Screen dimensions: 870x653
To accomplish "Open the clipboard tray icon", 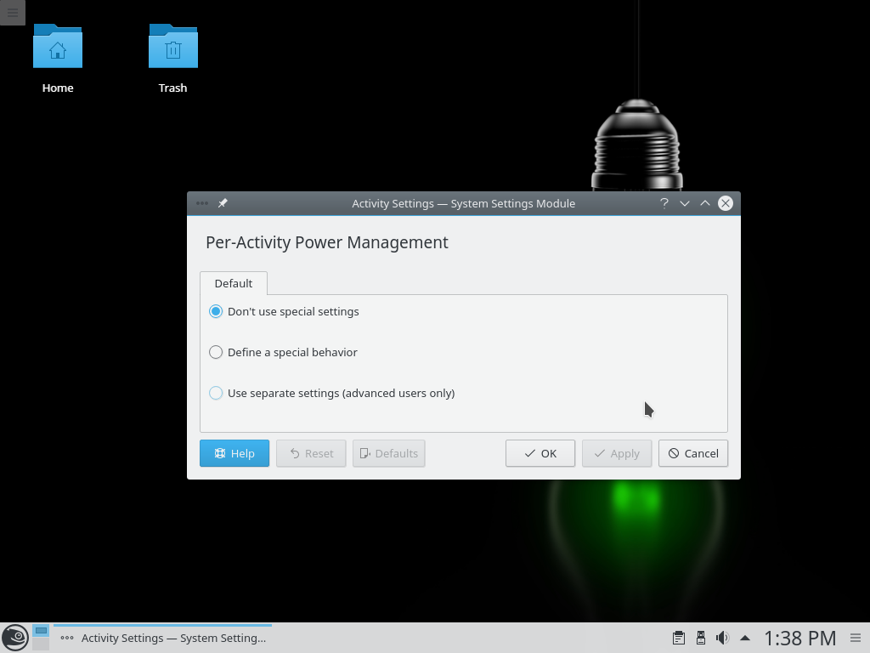I will [678, 638].
